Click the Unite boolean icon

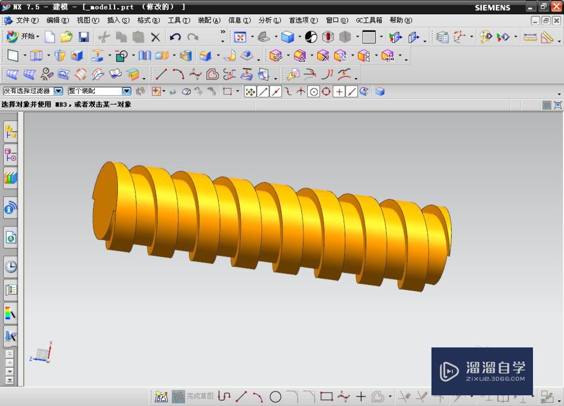pos(121,56)
